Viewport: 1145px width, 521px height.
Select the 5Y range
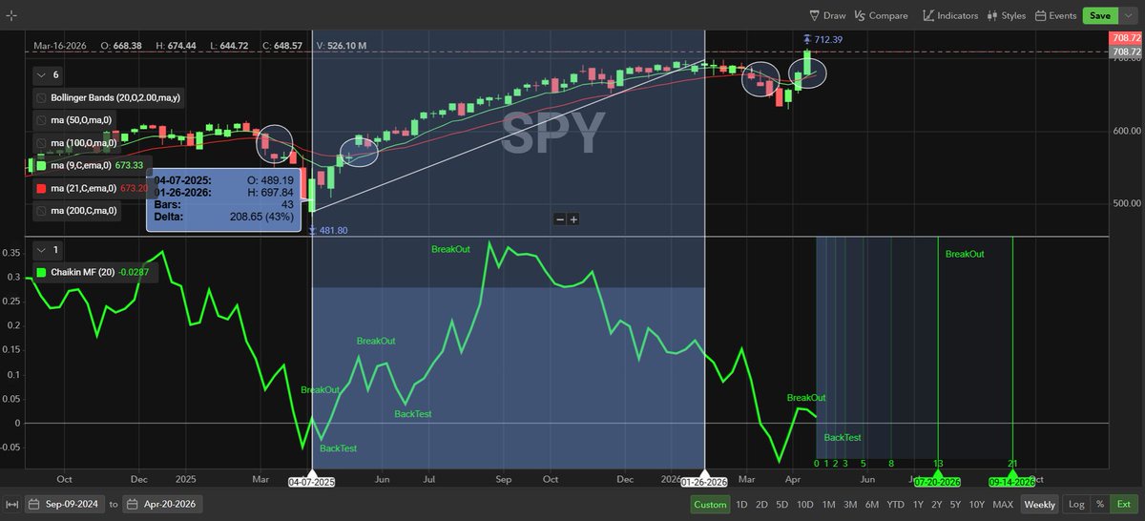(x=956, y=505)
